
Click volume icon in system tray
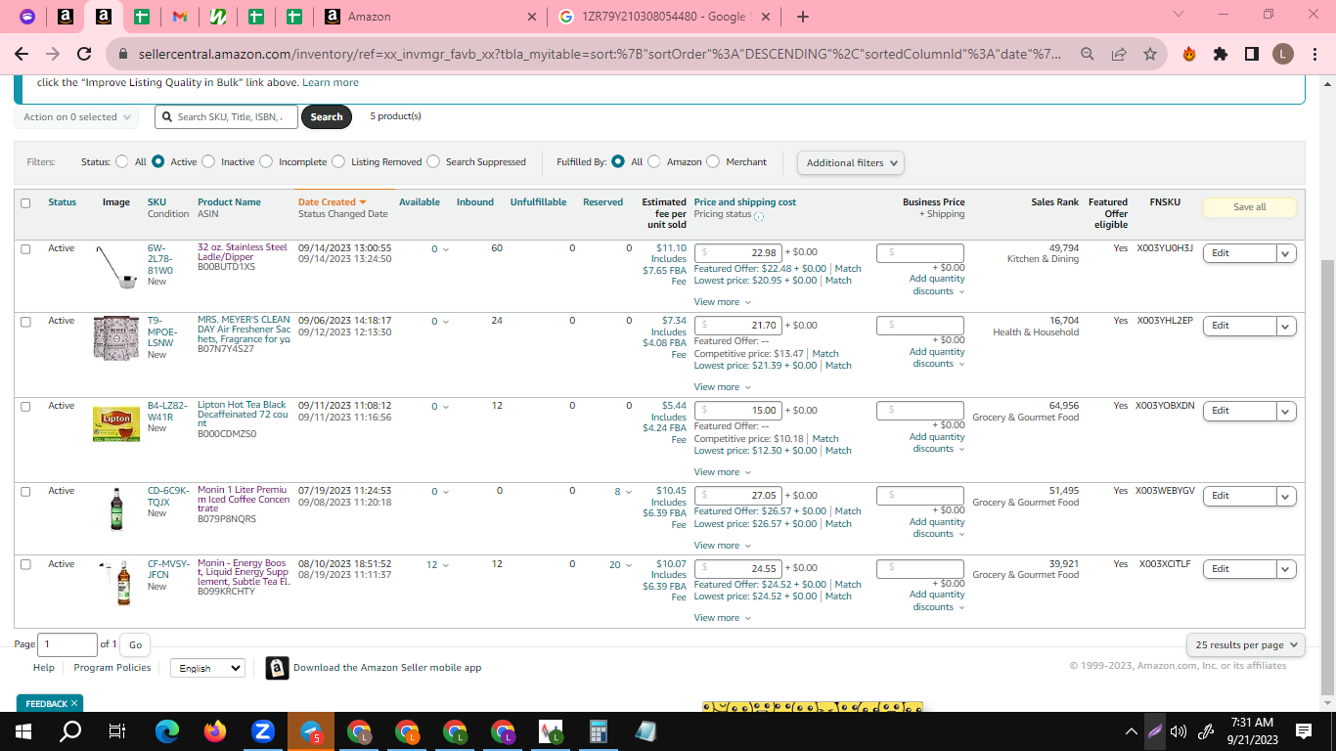(1178, 731)
